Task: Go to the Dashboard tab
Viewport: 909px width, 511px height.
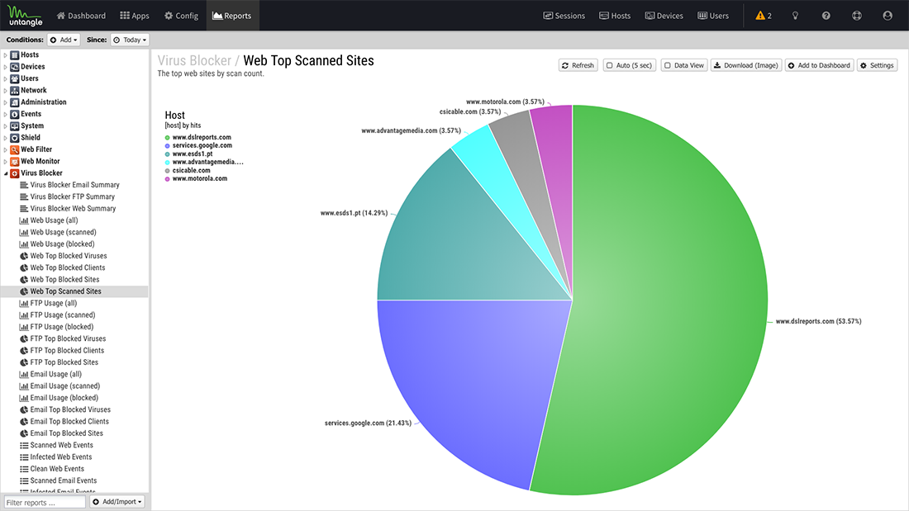Action: (81, 16)
